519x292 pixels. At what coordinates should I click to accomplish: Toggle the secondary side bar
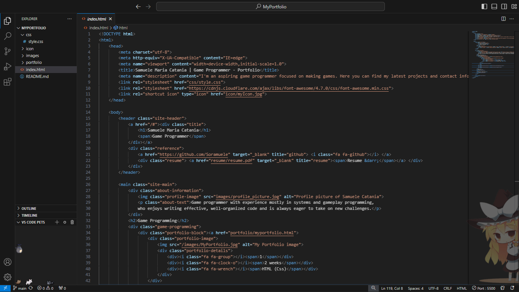tap(504, 6)
